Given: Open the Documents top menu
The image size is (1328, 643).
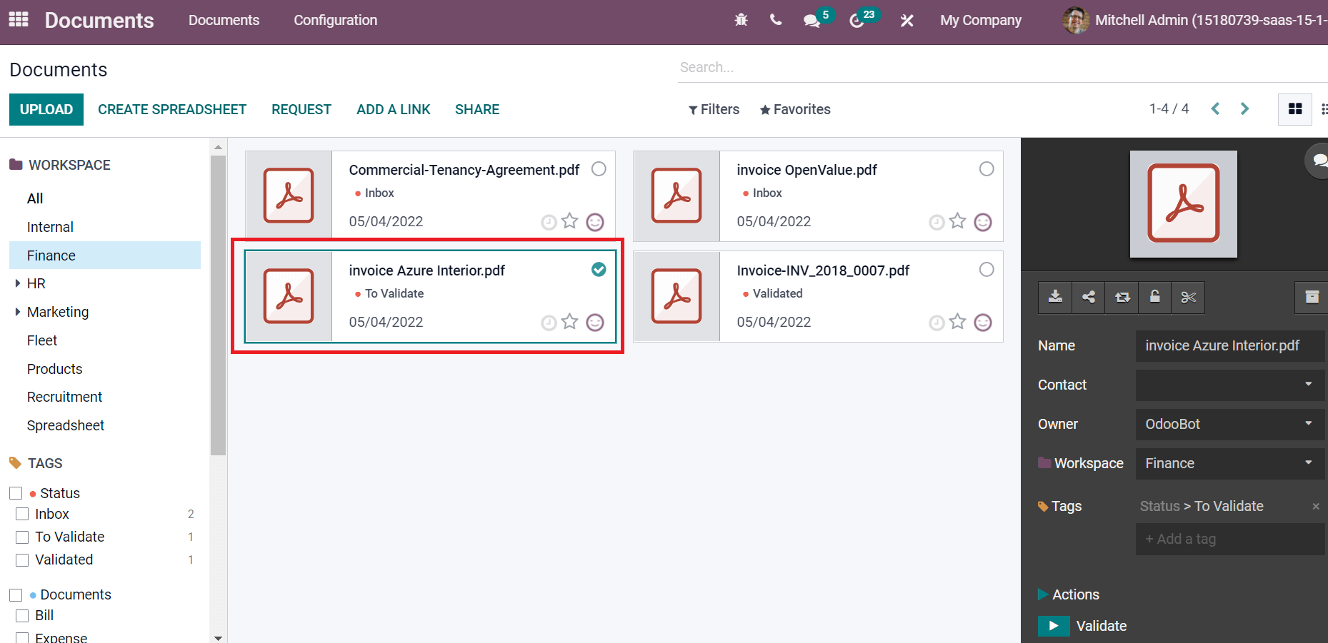Looking at the screenshot, I should pos(224,20).
